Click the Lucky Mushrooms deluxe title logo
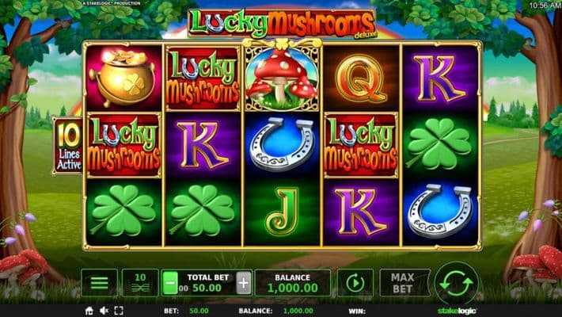562x317 pixels. [x=282, y=23]
